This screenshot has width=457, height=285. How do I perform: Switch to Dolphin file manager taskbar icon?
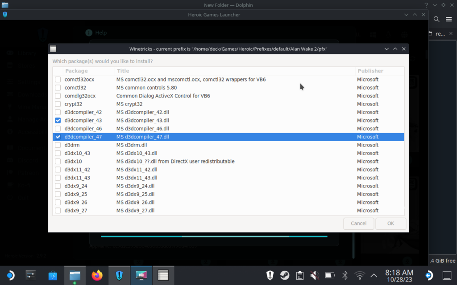coord(75,275)
